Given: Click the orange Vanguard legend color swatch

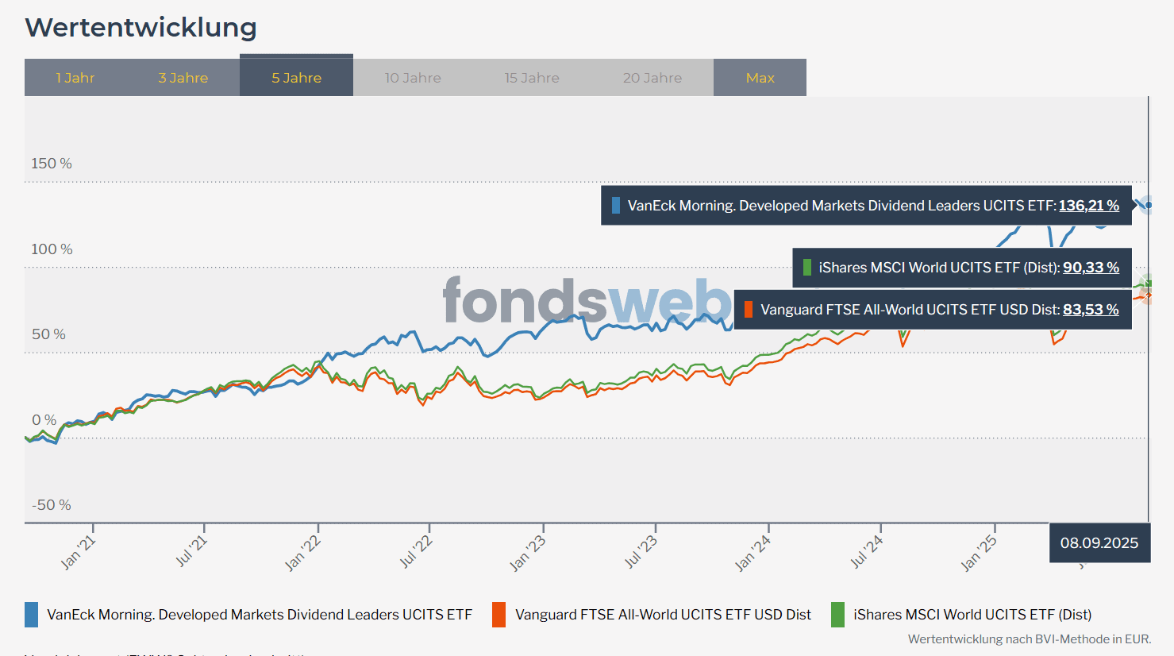Looking at the screenshot, I should pyautogui.click(x=498, y=615).
